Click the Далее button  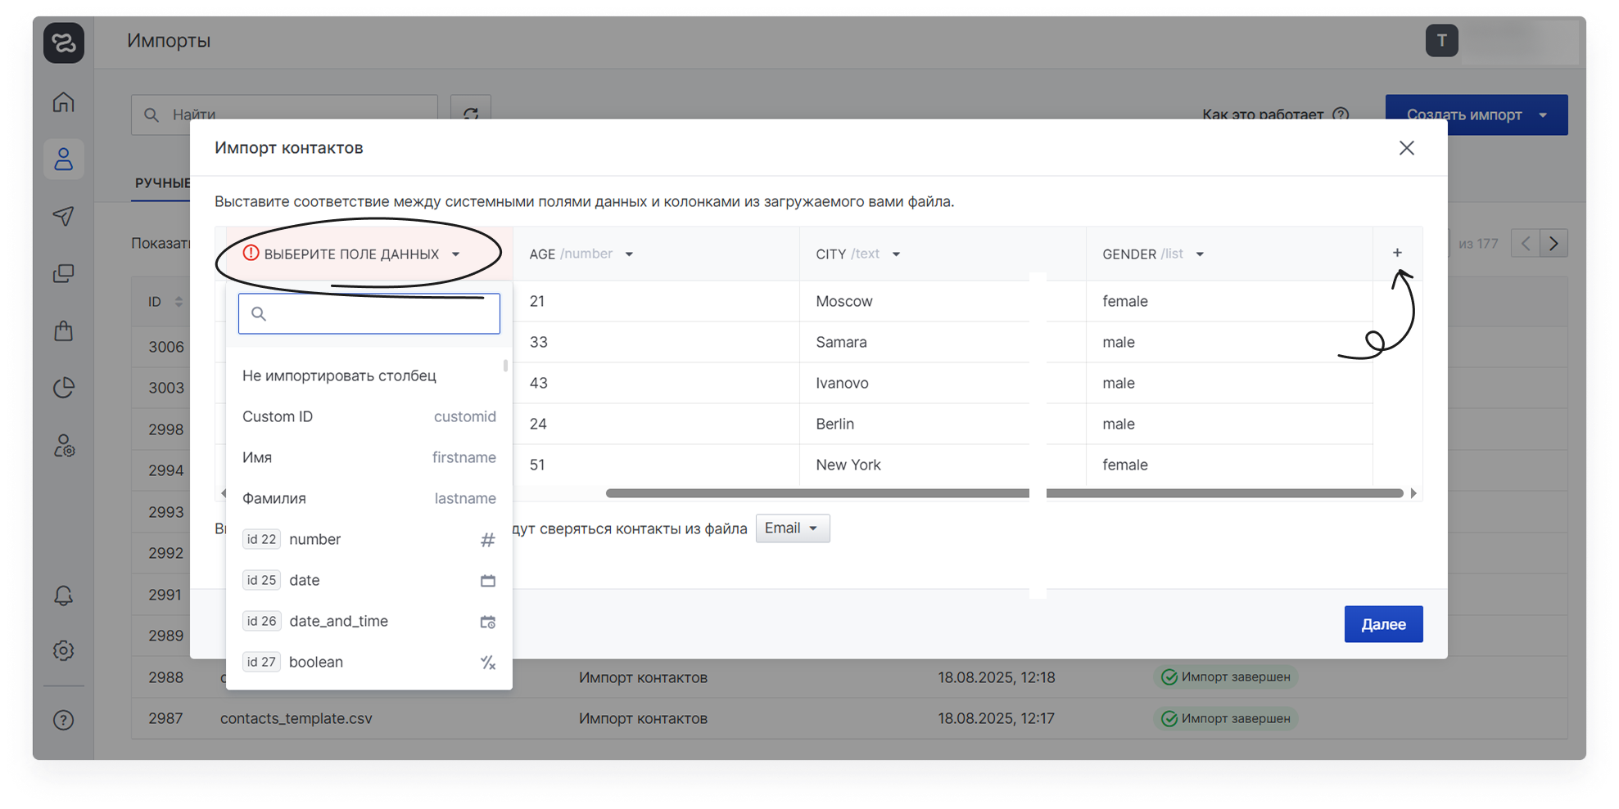(1383, 624)
